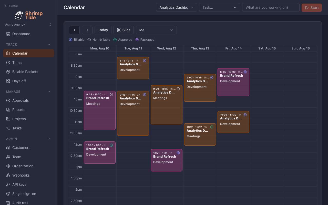Click the Tasks checklist icon

[x=8, y=128]
